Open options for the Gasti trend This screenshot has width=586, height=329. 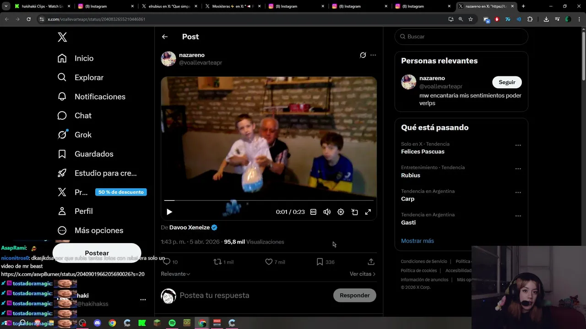[x=518, y=216]
